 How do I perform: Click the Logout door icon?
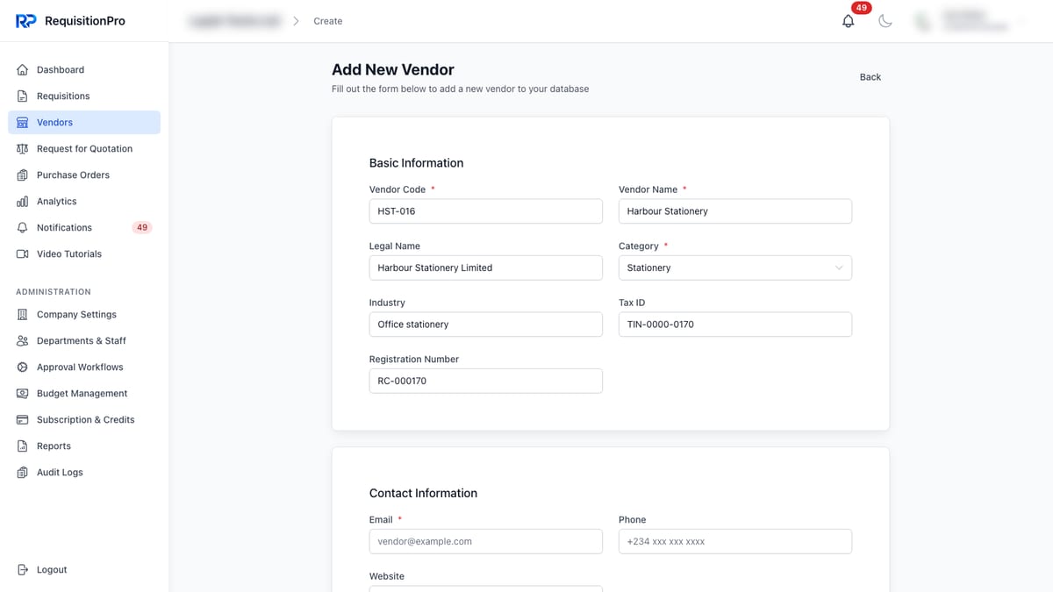point(23,570)
